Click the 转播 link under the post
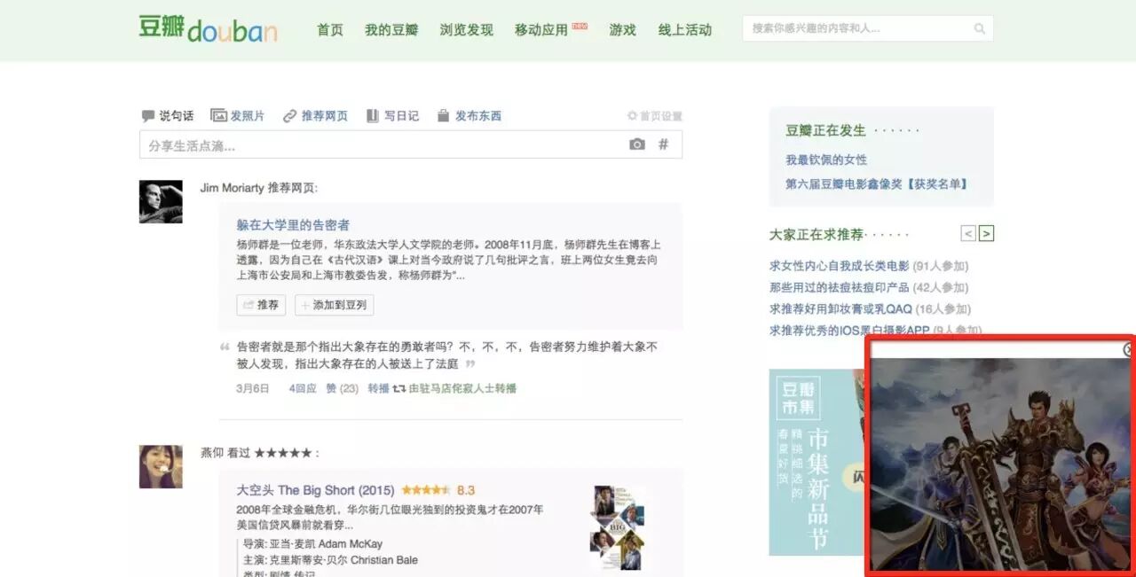This screenshot has width=1136, height=577. [x=378, y=388]
